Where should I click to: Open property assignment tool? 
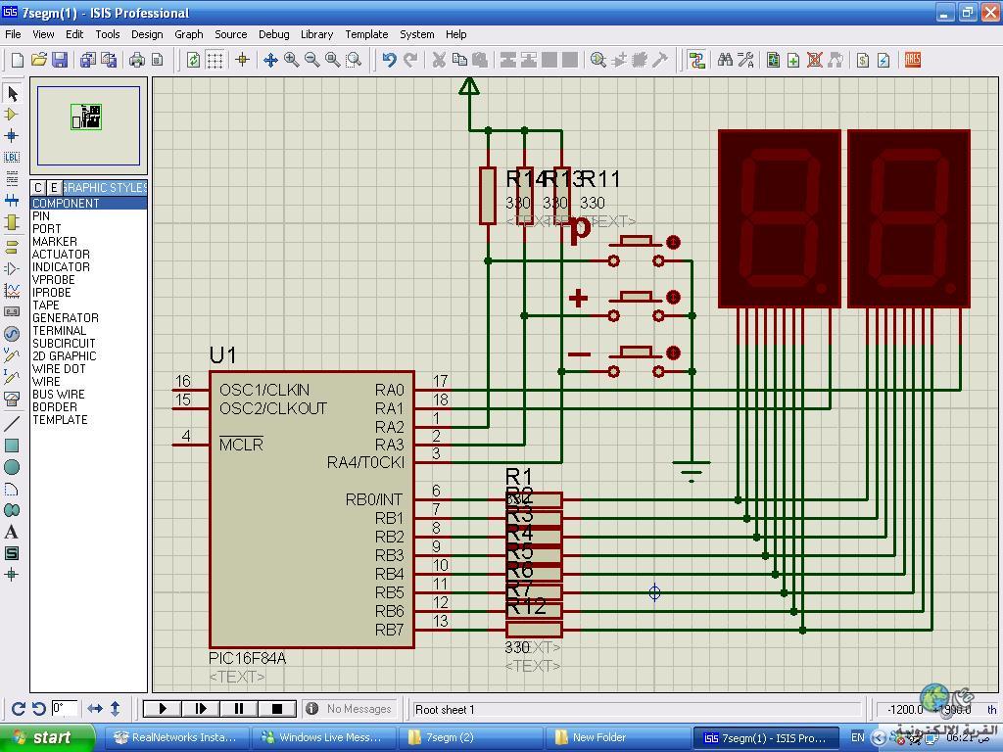(x=745, y=60)
